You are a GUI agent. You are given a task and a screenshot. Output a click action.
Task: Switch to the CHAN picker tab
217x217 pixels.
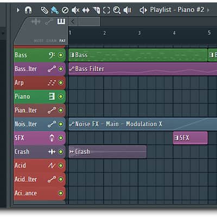coord(51,41)
